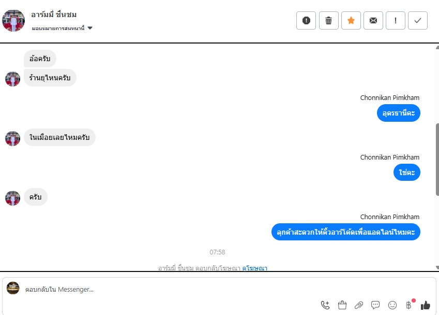This screenshot has width=439, height=315.
Task: Mark conversation unread with envelope icon
Action: click(373, 21)
